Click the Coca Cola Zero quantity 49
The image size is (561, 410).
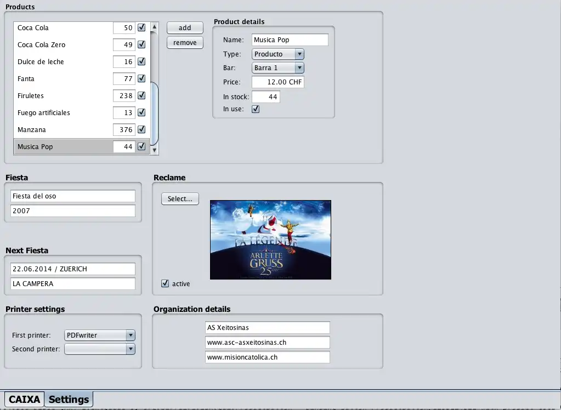124,44
